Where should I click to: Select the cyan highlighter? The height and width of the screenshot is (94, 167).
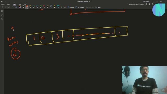point(58,7)
